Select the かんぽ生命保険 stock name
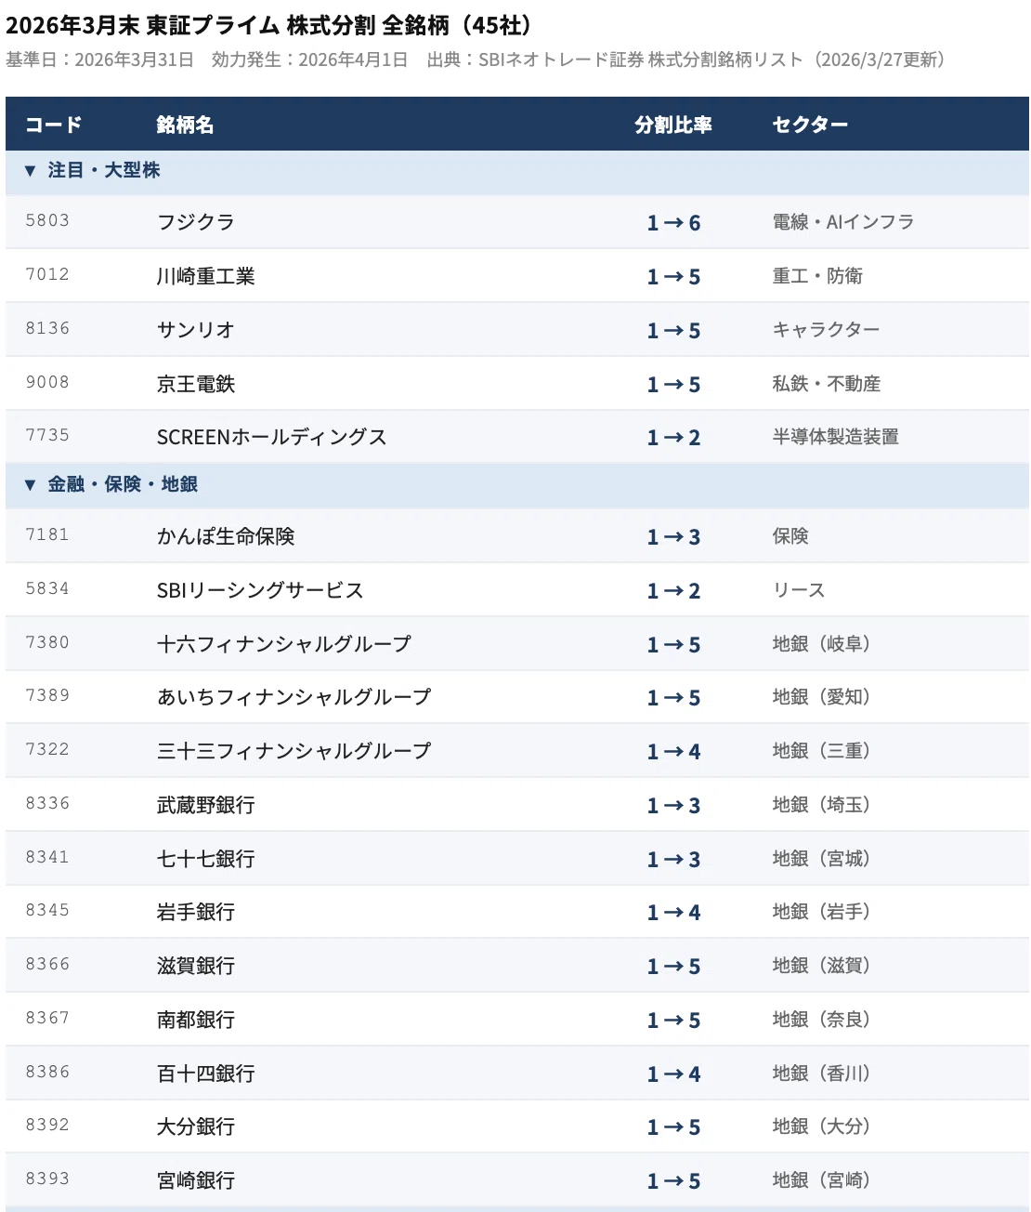The width and height of the screenshot is (1031, 1212). pos(226,536)
